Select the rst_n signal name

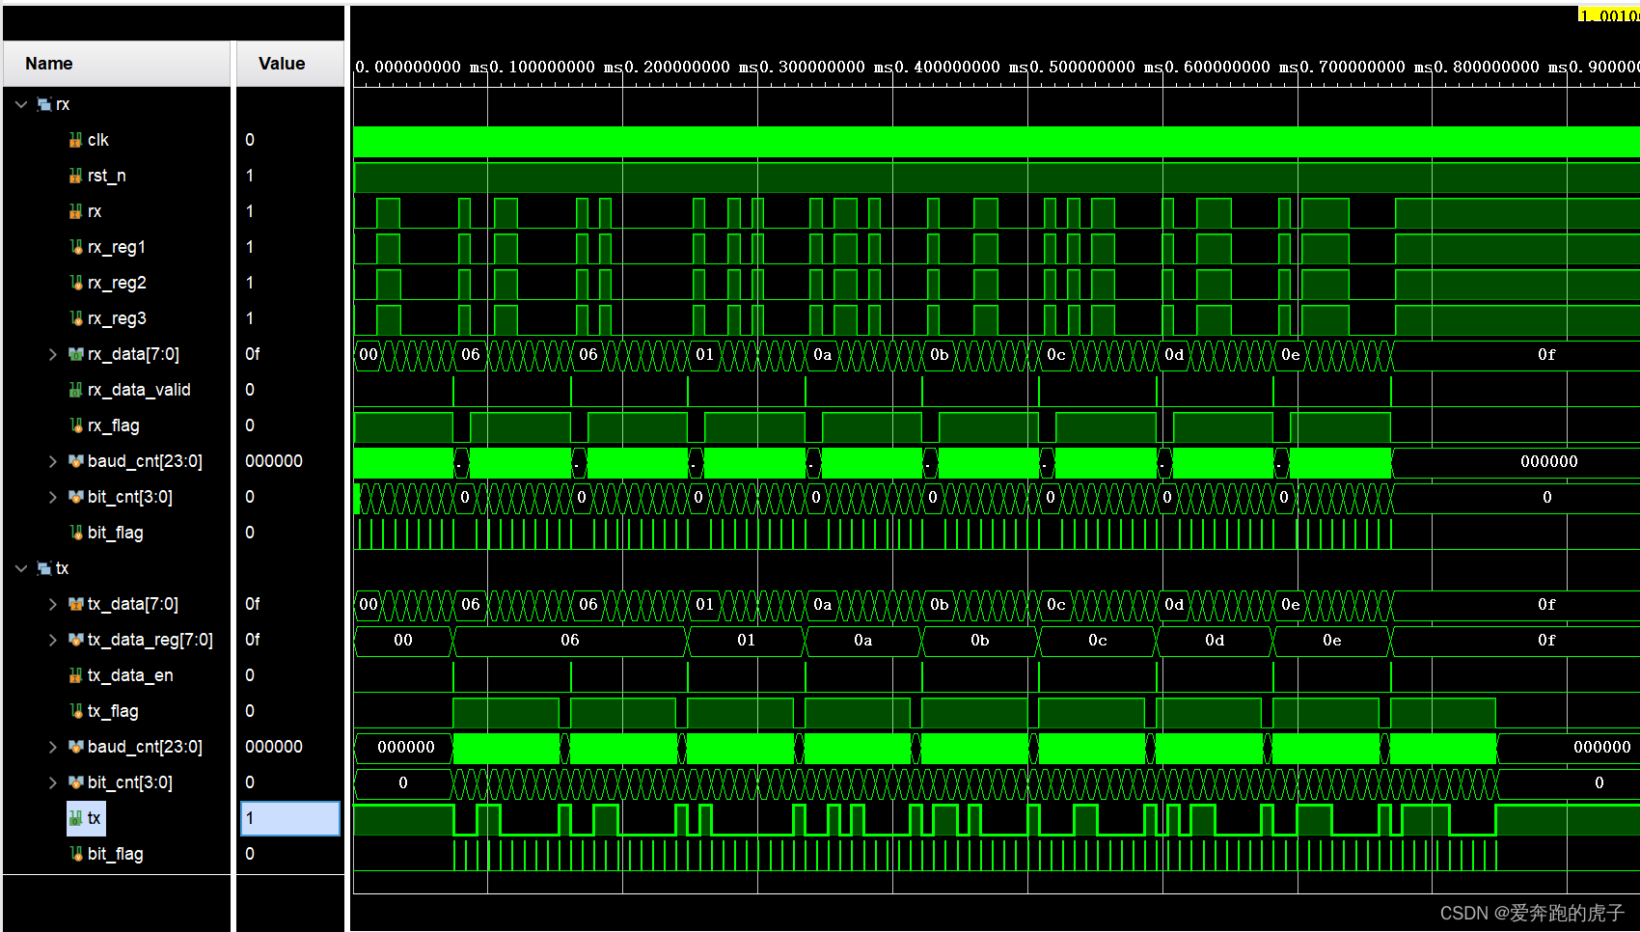click(x=107, y=176)
